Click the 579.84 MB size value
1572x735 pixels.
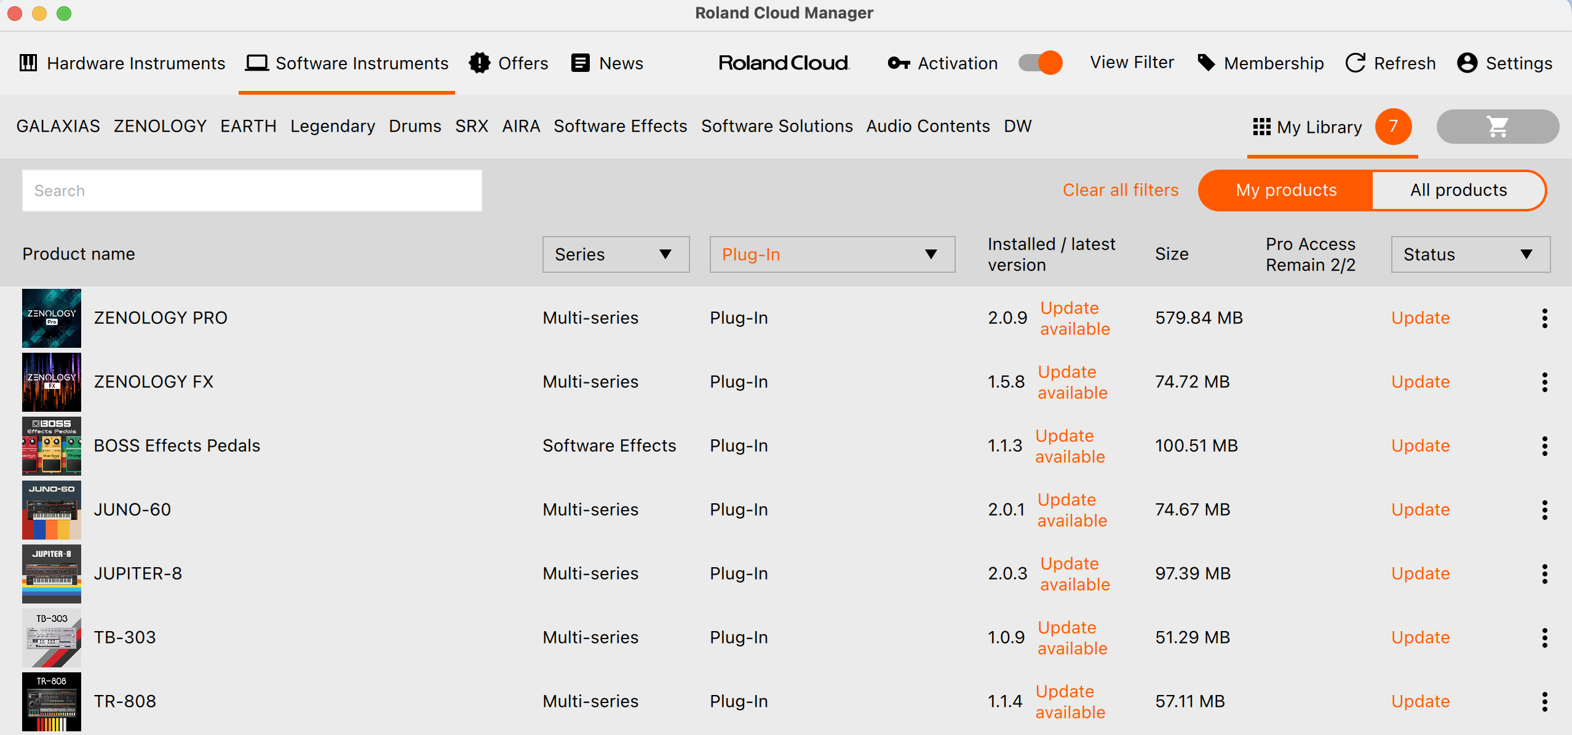(1199, 318)
